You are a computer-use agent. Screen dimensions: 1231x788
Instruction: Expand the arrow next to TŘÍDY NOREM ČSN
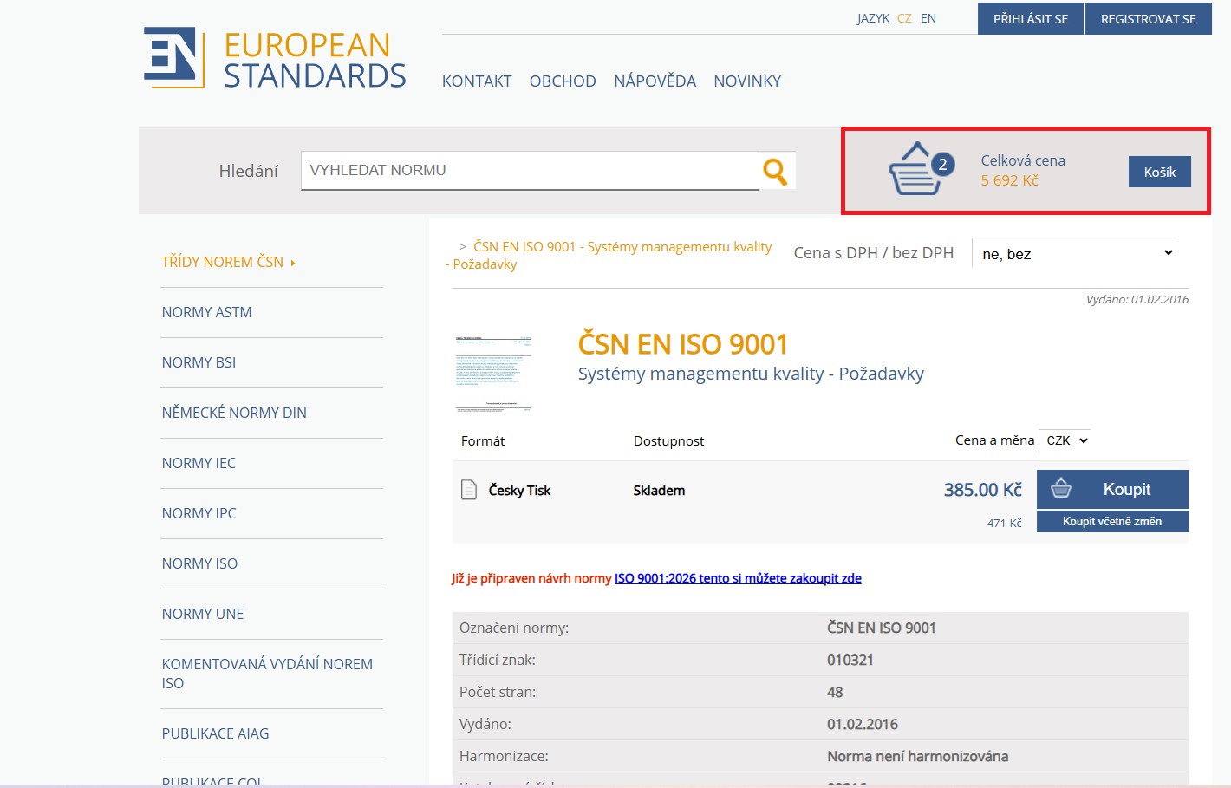click(293, 263)
